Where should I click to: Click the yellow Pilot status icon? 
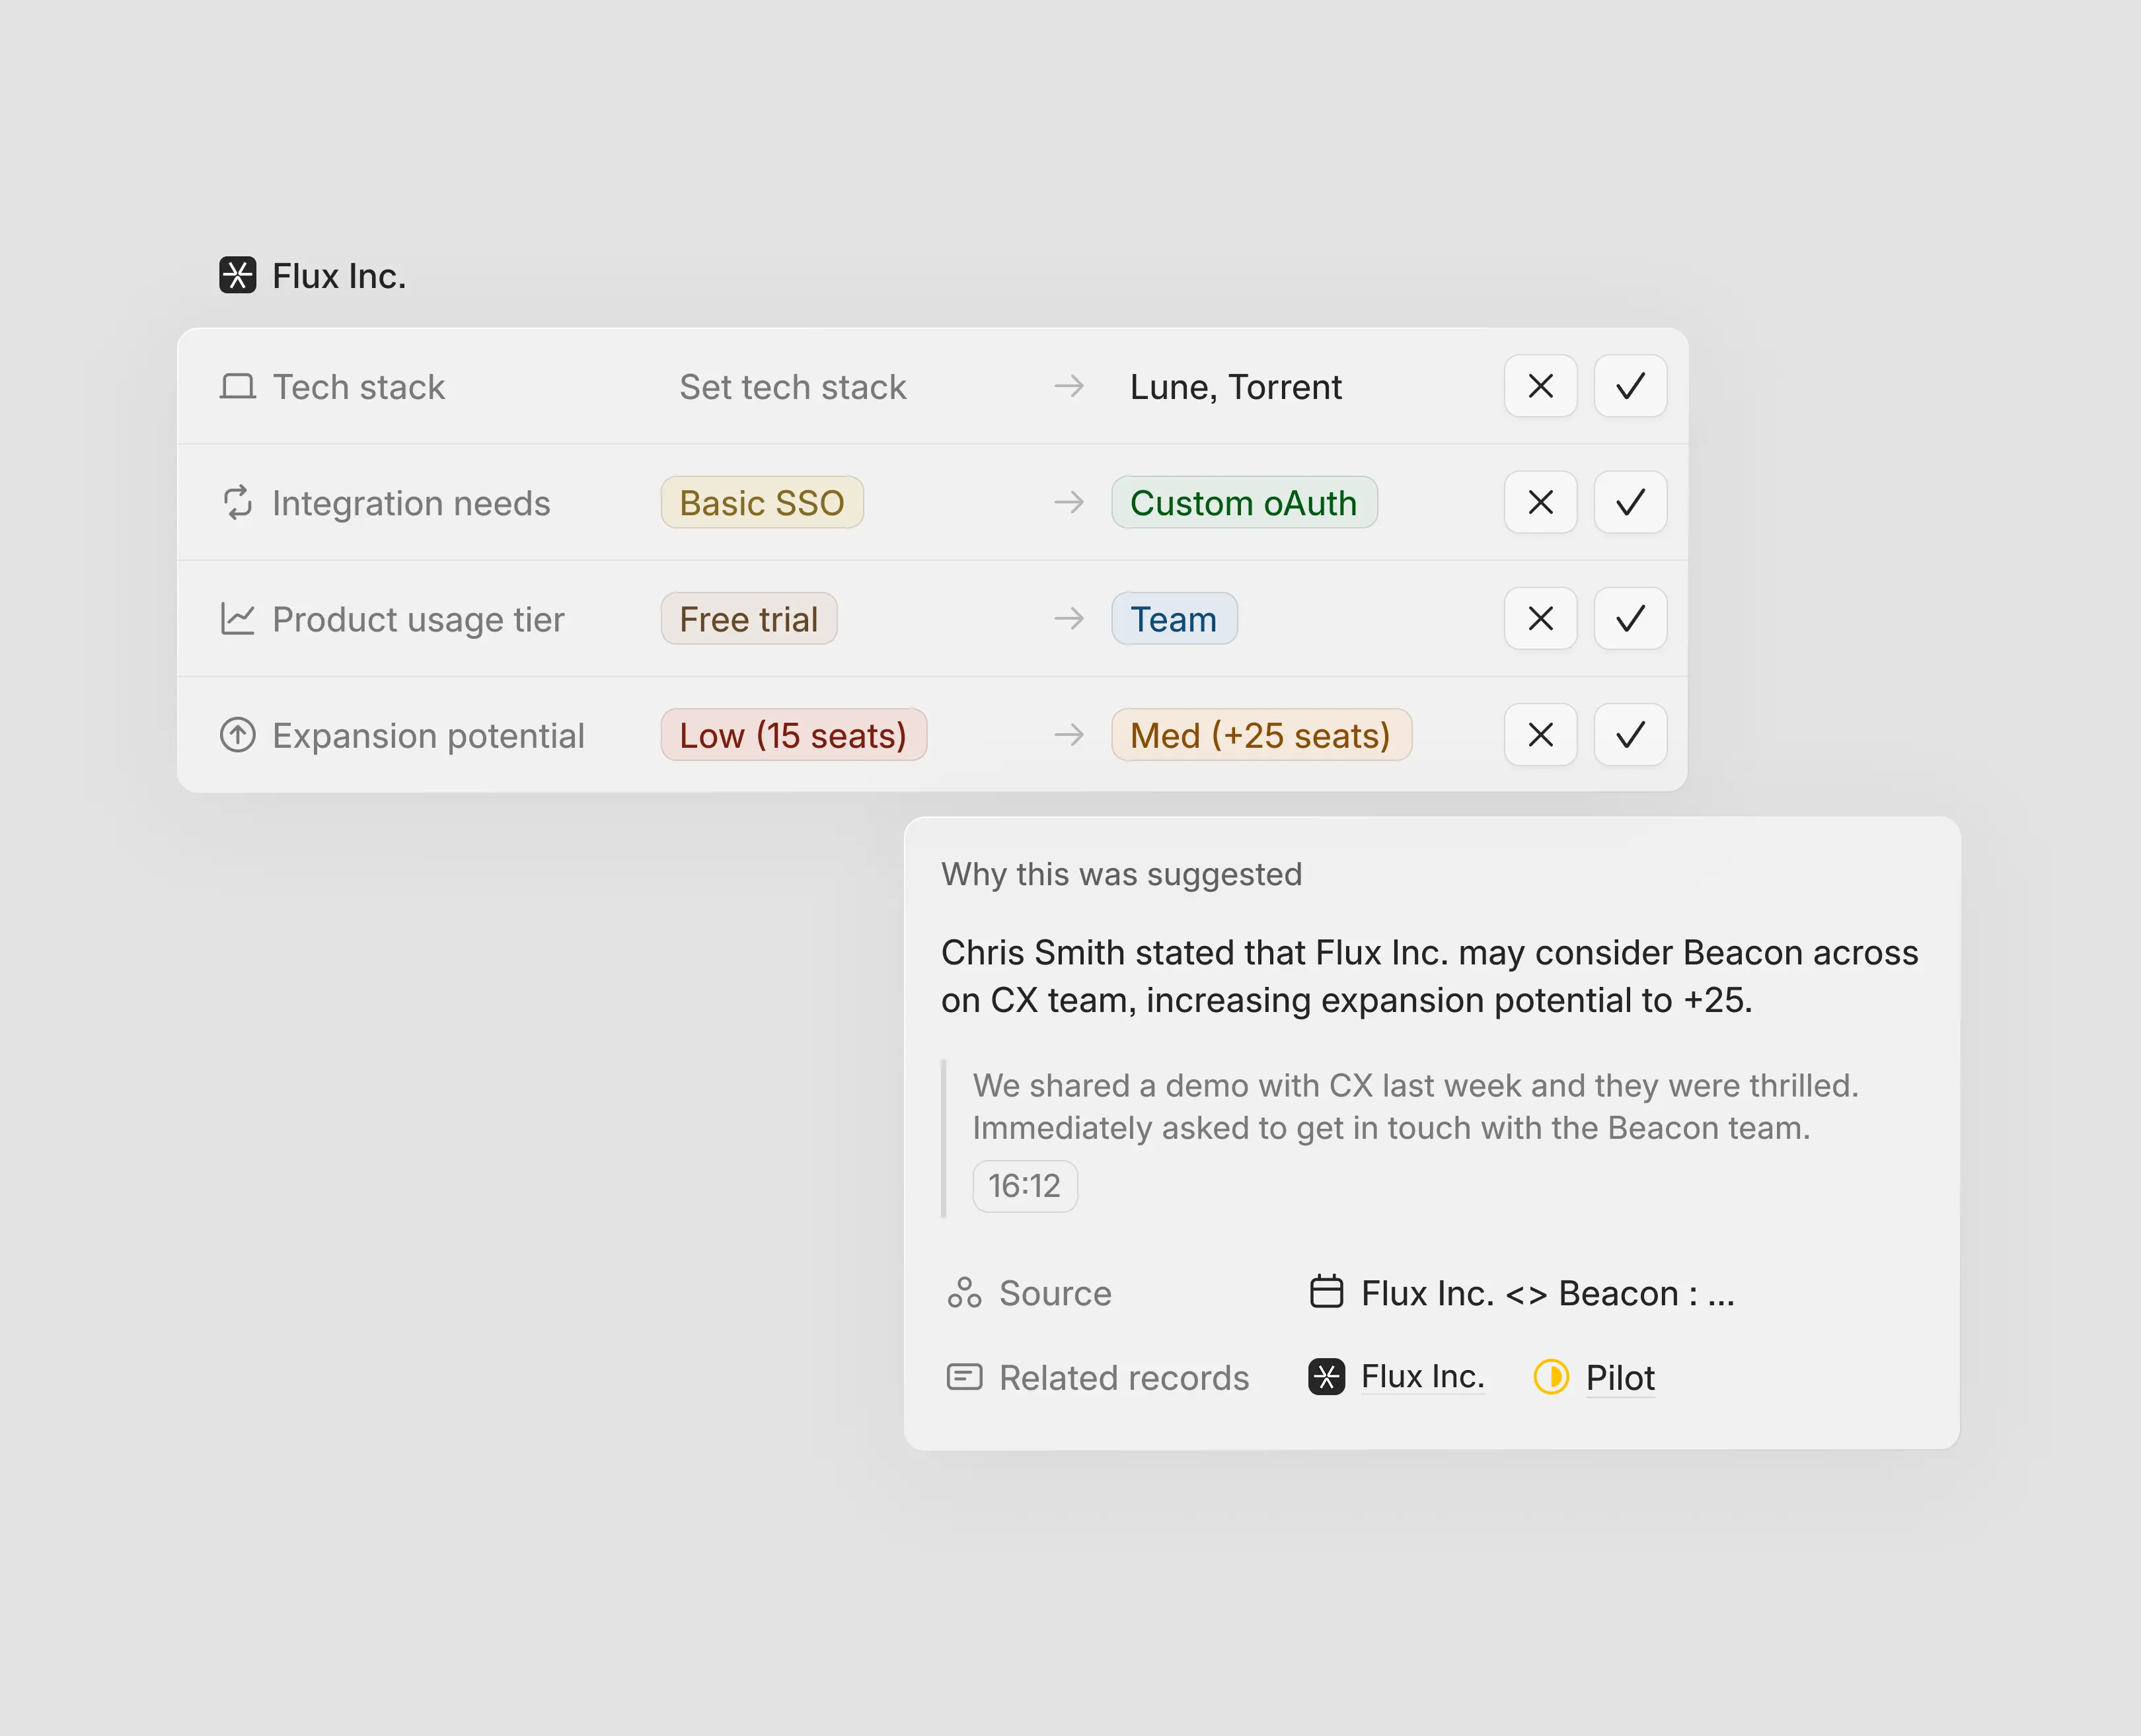click(1551, 1377)
